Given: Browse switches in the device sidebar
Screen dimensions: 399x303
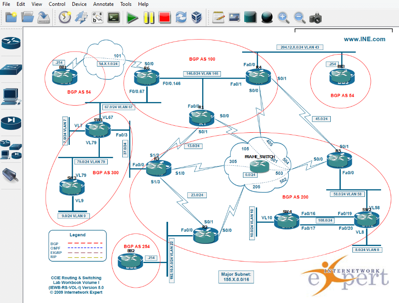Looking at the screenshot, I should coord(11,69).
